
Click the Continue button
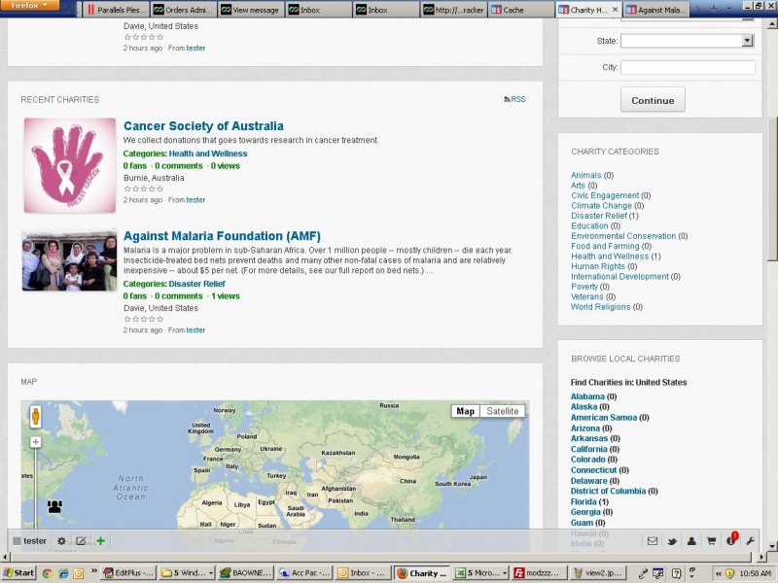[x=653, y=100]
